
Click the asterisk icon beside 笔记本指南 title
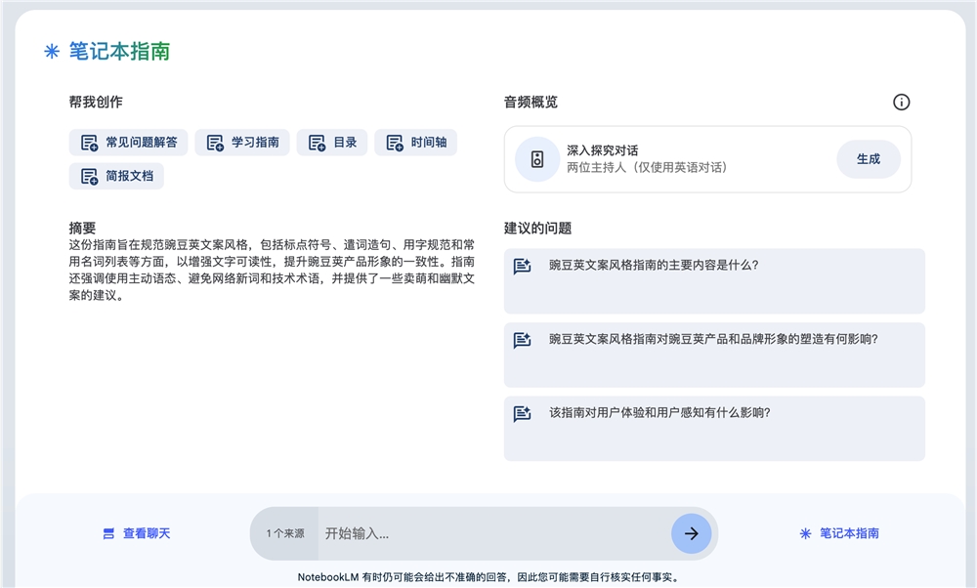pyautogui.click(x=52, y=51)
